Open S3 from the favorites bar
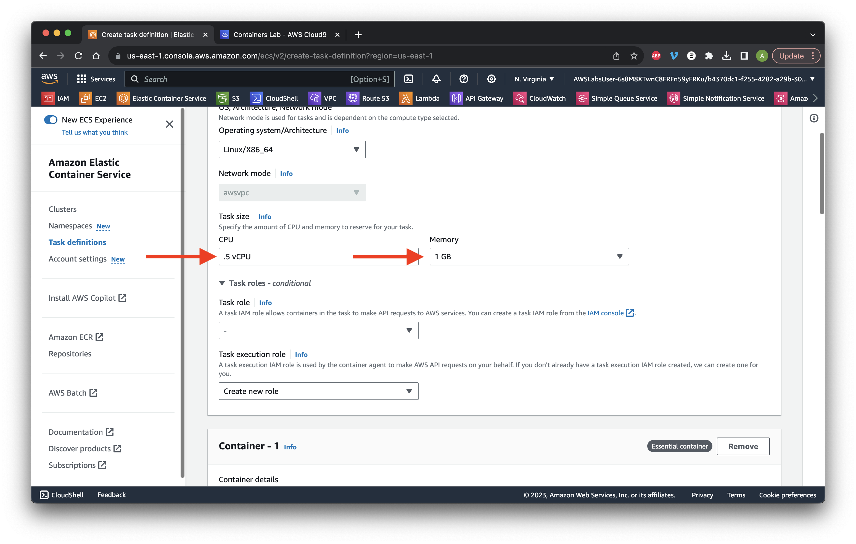The width and height of the screenshot is (856, 544). tap(228, 98)
